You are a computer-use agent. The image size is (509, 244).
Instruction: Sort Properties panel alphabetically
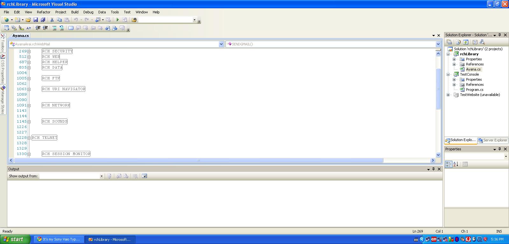point(456,164)
